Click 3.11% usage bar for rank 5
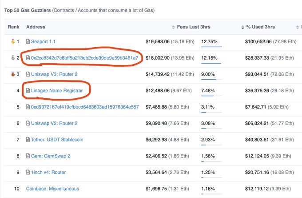 [x=211, y=112]
